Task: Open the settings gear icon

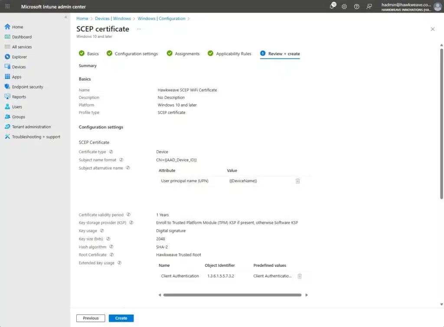Action: 344,7
